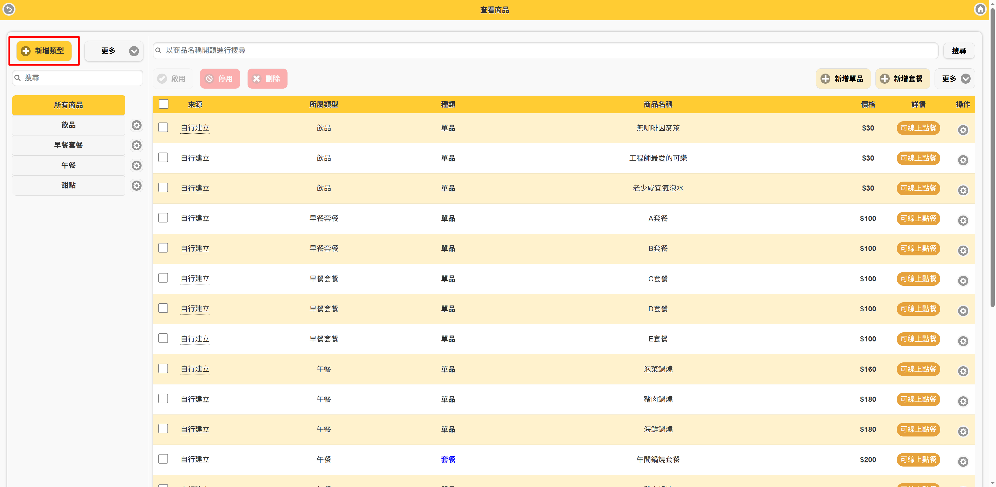Expand the 更多 dropdown beside 新增類型

click(x=114, y=51)
